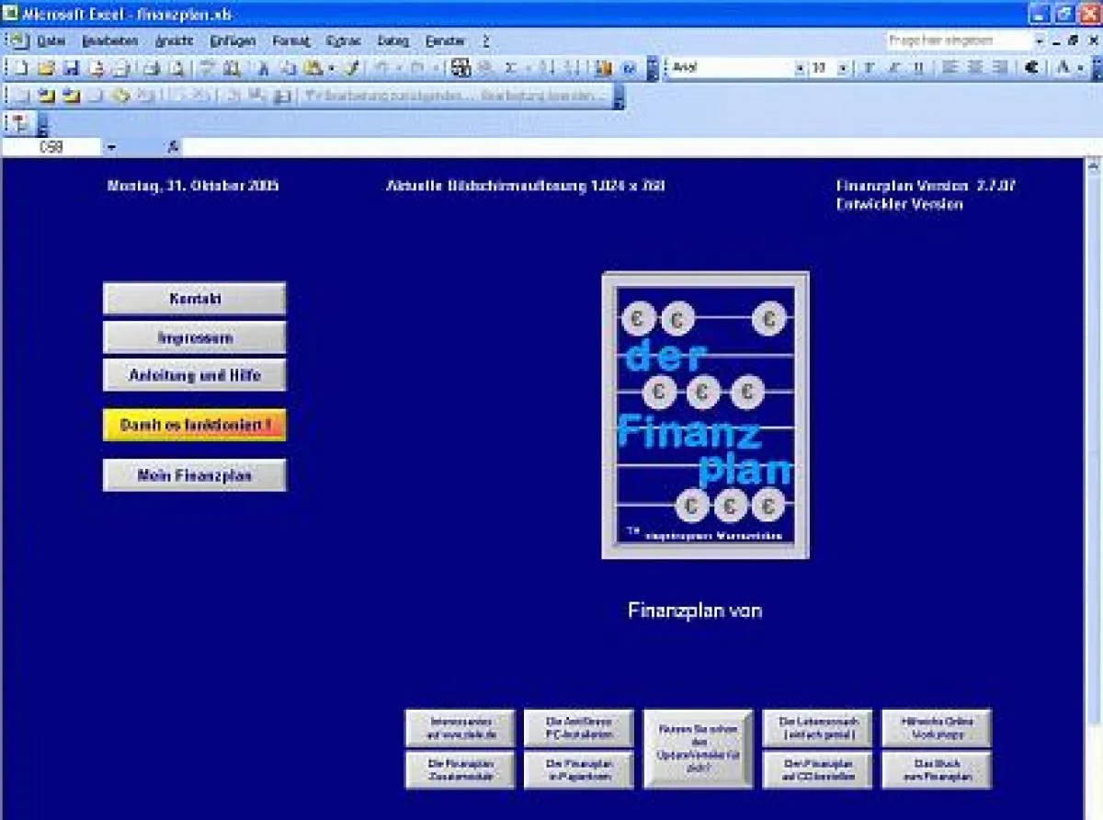Open the font size dropdown
Viewport: 1103px width, 820px height.
click(843, 68)
